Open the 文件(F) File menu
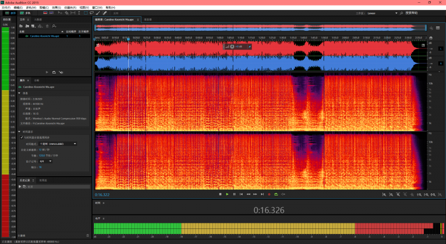 click(x=5, y=7)
